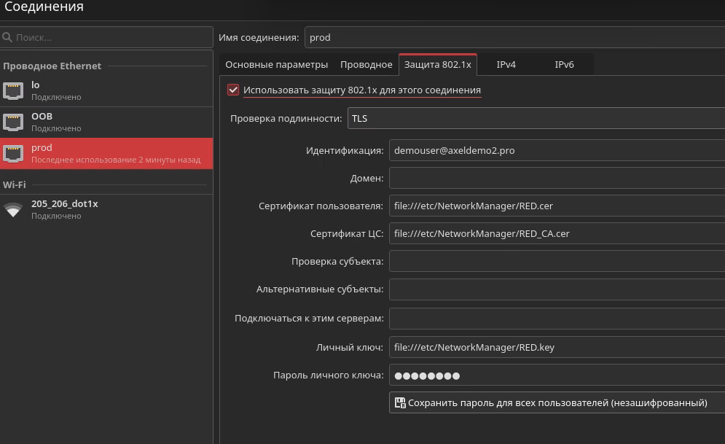Open the save password storage options dropdown
Image resolution: width=725 pixels, height=444 pixels.
click(557, 402)
